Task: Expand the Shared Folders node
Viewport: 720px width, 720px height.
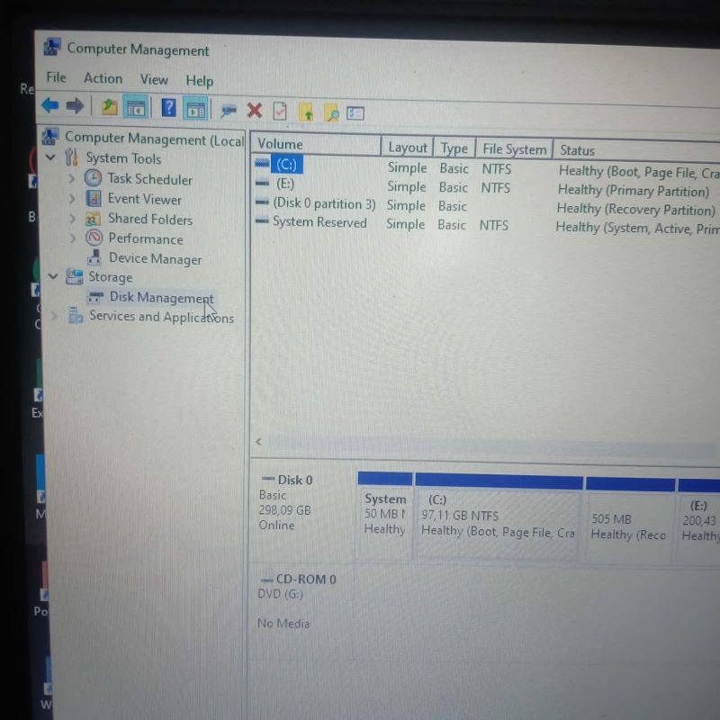Action: pos(72,218)
